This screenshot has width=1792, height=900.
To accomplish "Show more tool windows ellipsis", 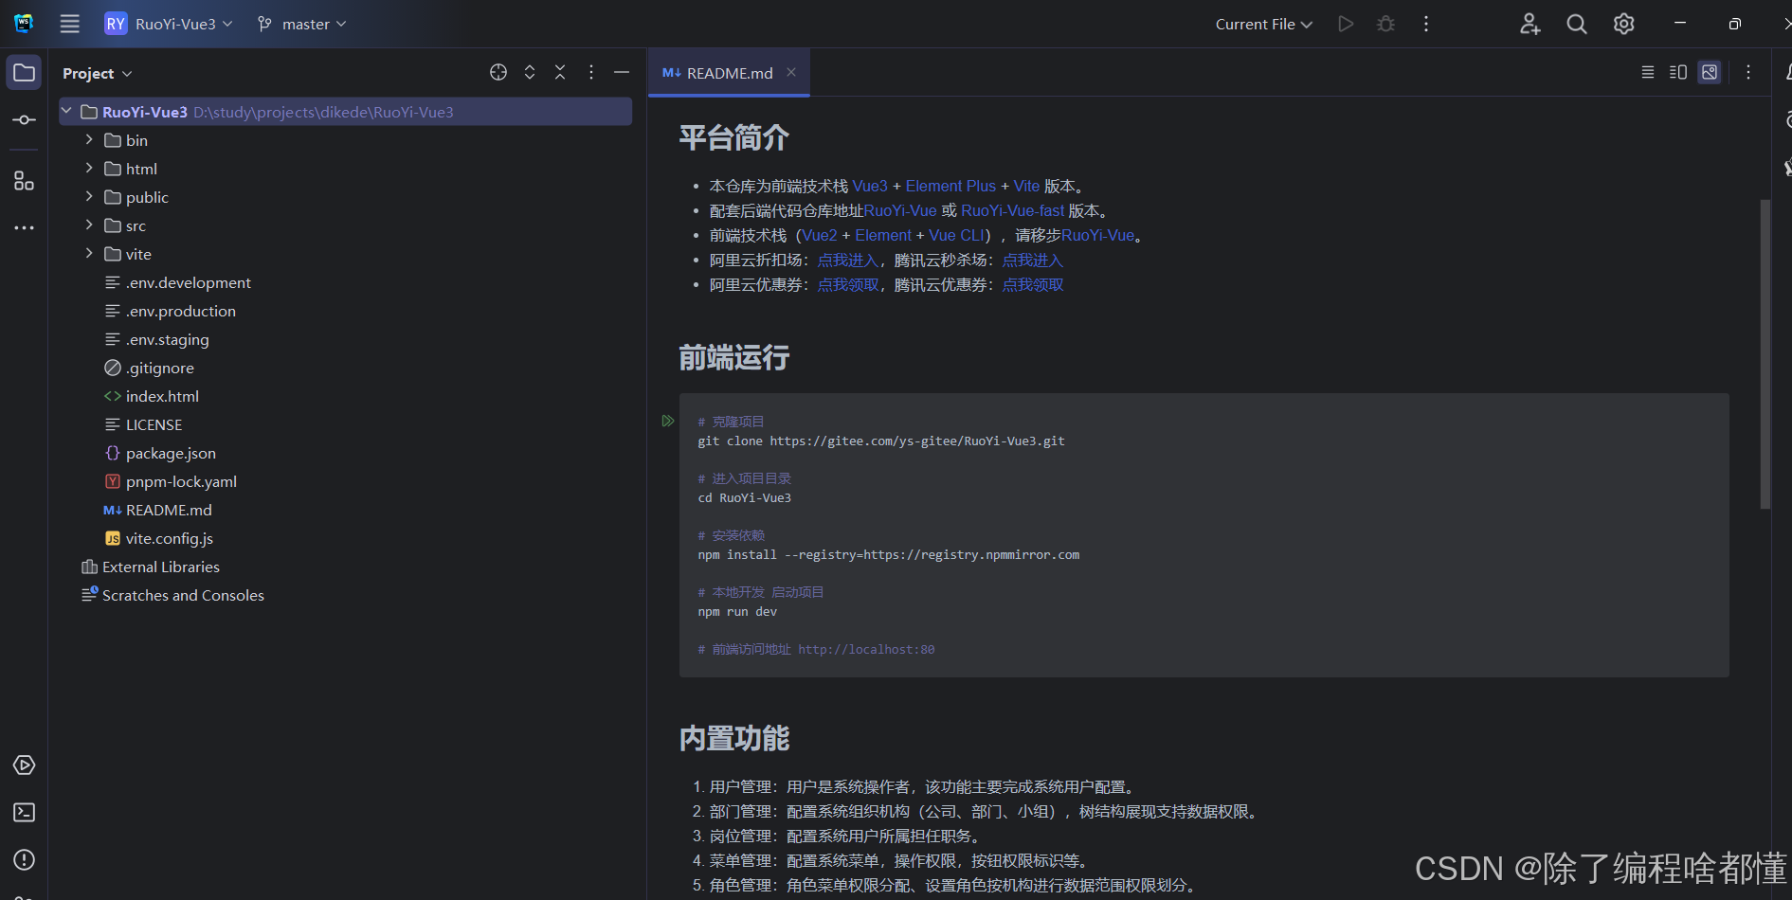I will point(24,228).
